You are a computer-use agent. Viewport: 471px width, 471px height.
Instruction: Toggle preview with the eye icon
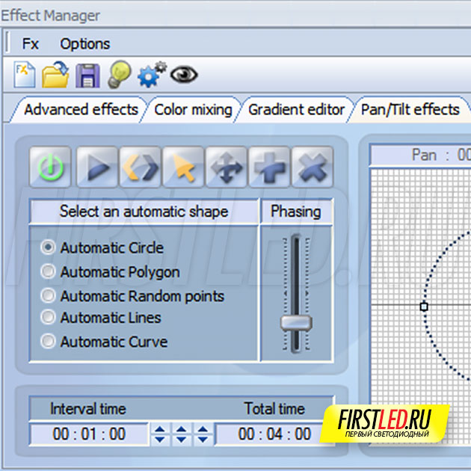point(183,75)
